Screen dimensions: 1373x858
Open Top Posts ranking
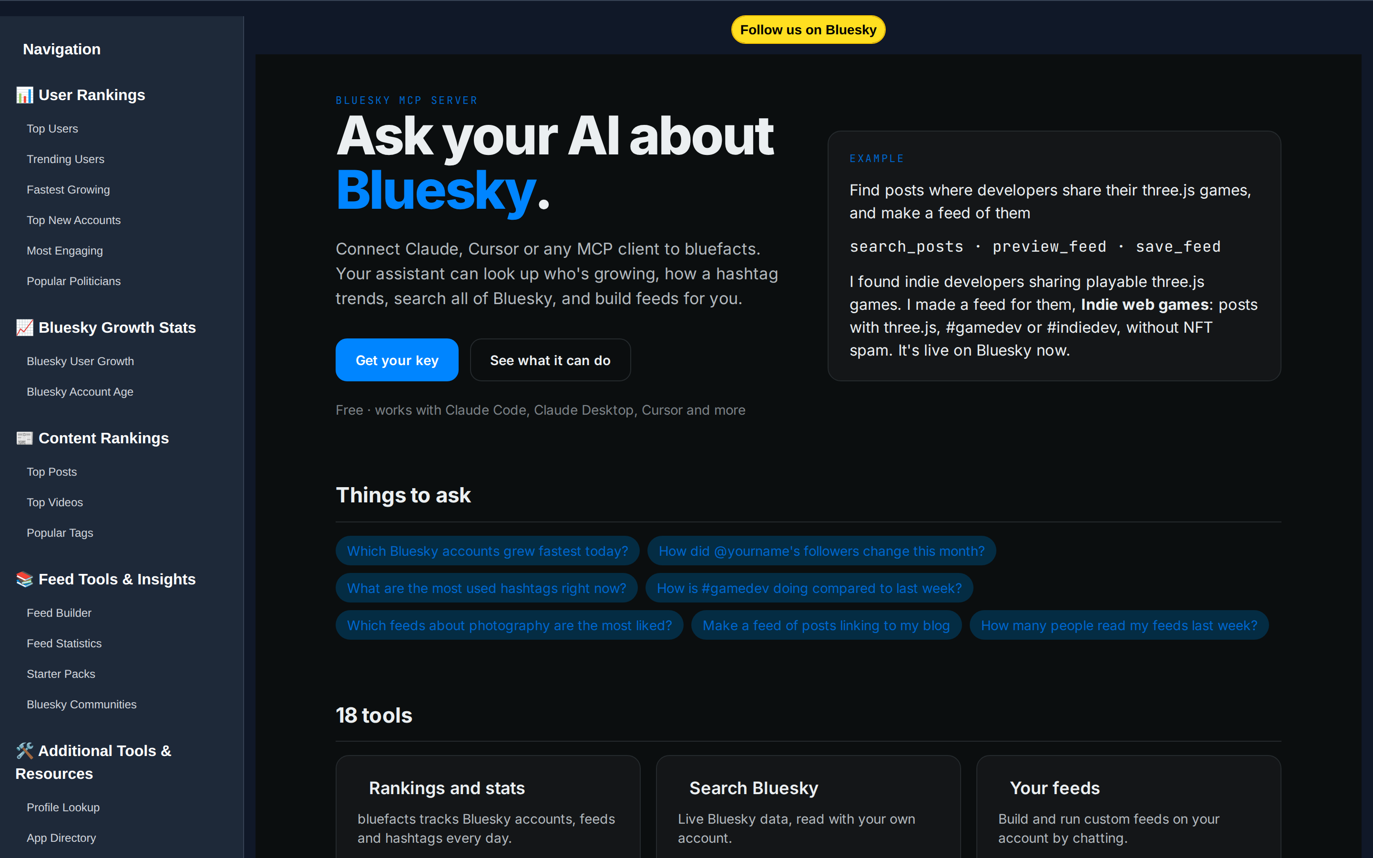pos(51,471)
